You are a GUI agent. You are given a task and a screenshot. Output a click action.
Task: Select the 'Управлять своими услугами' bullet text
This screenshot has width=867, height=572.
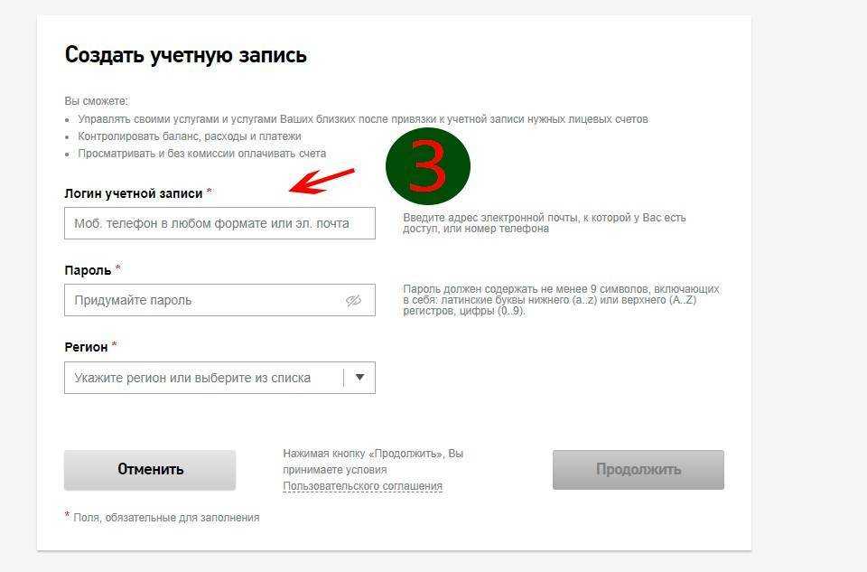tap(362, 119)
